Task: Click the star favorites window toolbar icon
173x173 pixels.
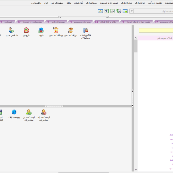Action: pyautogui.click(x=100, y=11)
